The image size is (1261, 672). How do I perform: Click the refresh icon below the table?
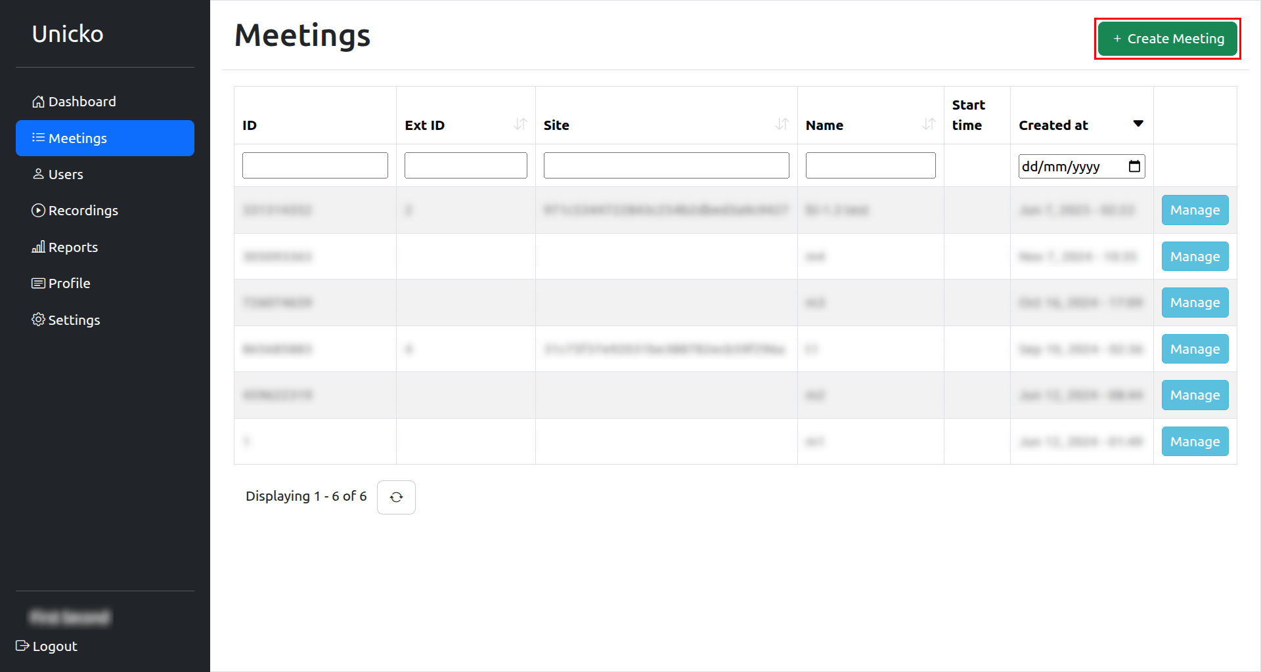(x=396, y=497)
